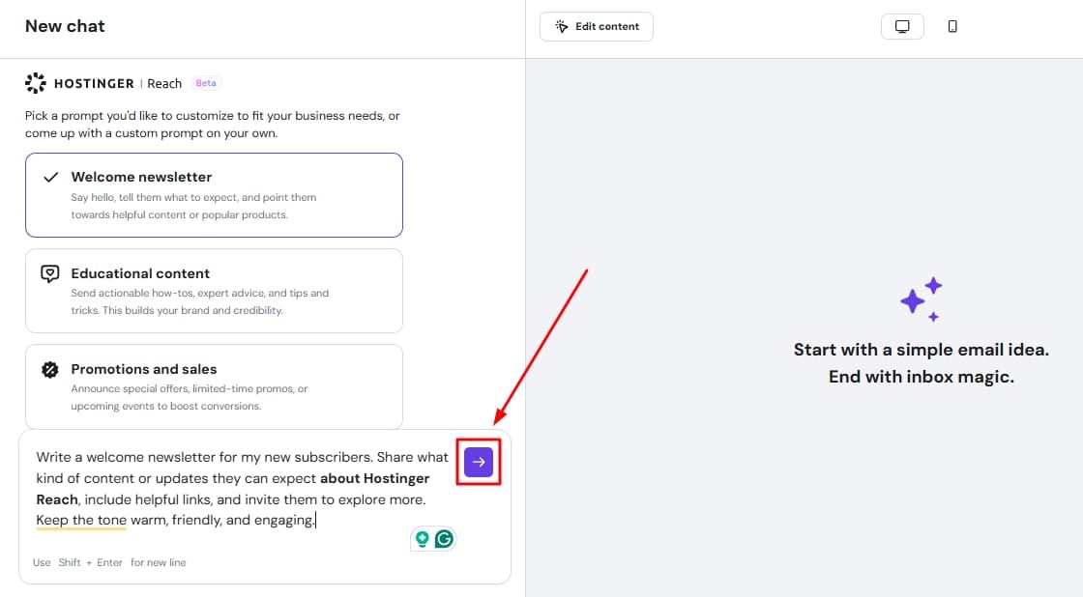Click the "Start with a simple email idea" headline
Screen dimensions: 1083x597
[x=921, y=350]
